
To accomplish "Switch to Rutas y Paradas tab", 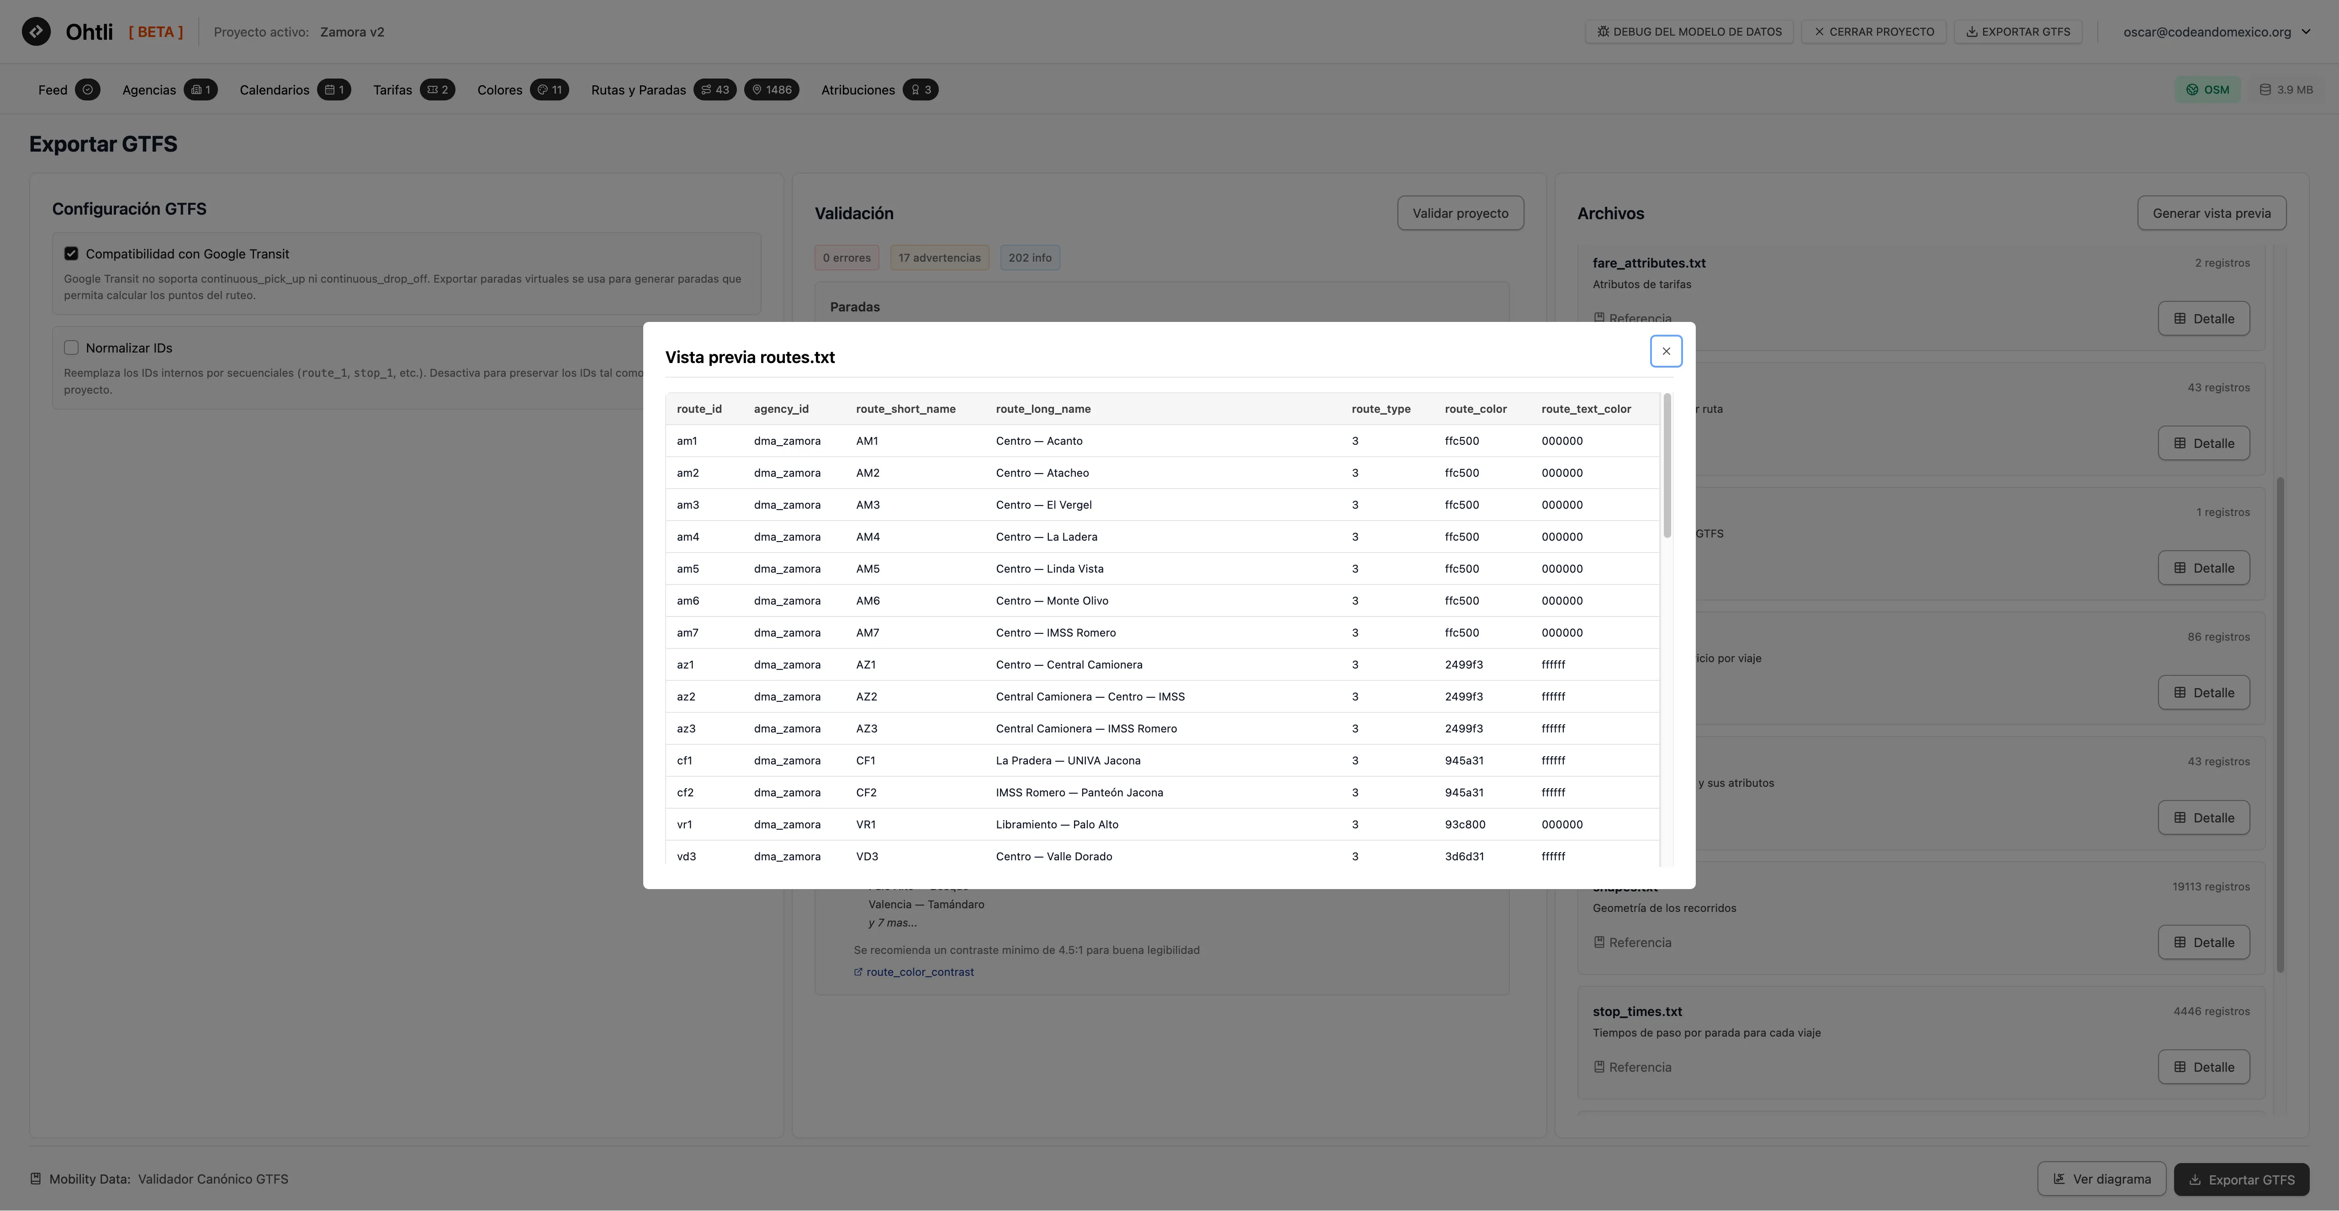I will (694, 90).
